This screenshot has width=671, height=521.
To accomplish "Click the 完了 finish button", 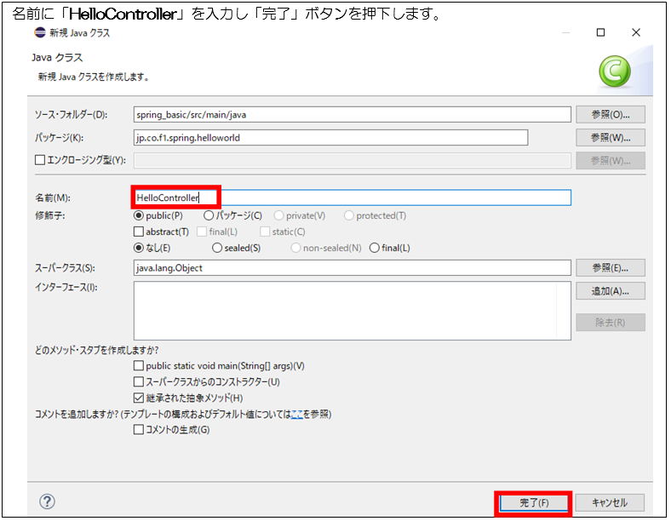I will 533,502.
